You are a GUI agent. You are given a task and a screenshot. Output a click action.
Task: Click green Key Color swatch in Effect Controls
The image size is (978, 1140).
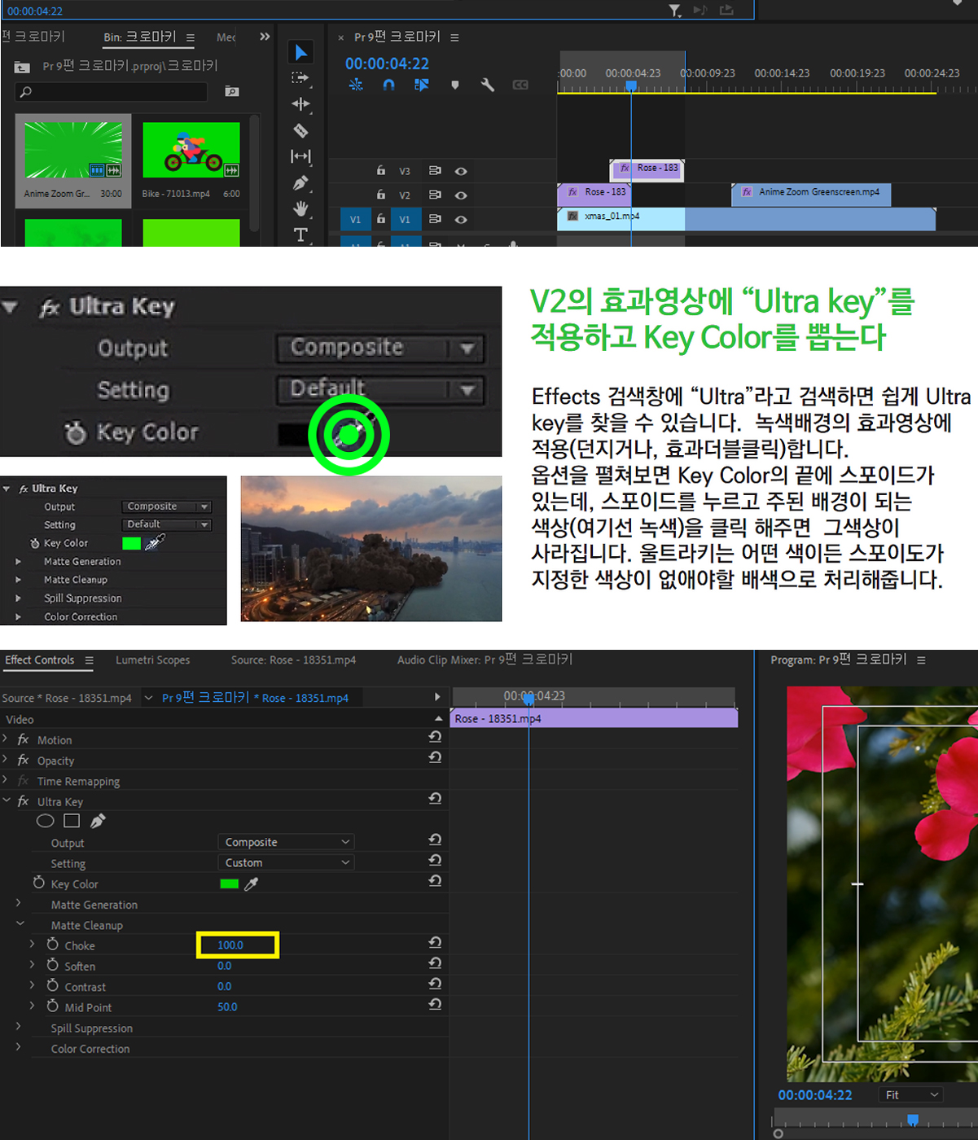tap(229, 883)
